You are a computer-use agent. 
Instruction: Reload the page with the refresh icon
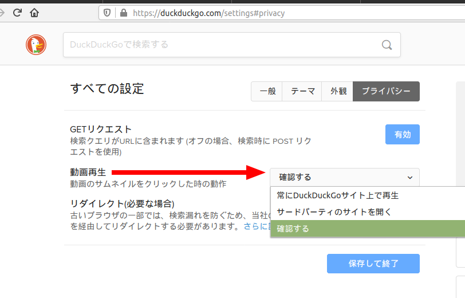pos(18,13)
